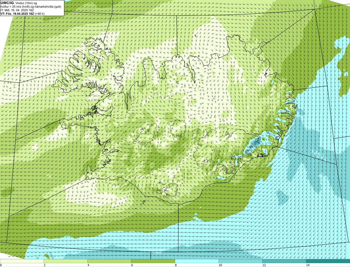The width and height of the screenshot is (350, 267).
Task: Click the scale label "4"
Action: coord(88,265)
